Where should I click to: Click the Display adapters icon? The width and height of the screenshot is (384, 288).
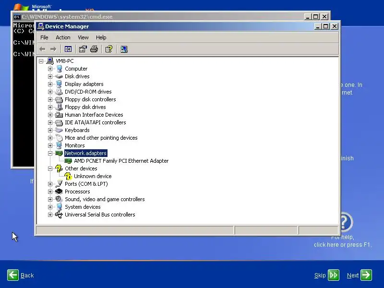[59, 84]
